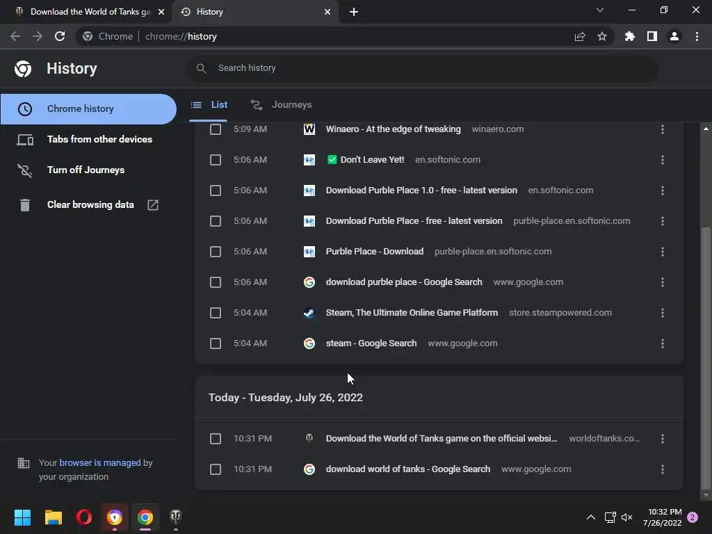Check the Don't Leave Yet! entry checkbox
The image size is (712, 534).
pyautogui.click(x=216, y=160)
